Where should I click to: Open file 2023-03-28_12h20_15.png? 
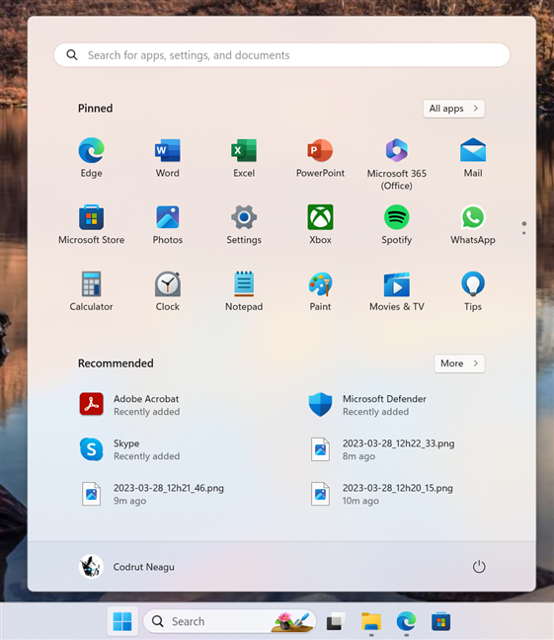coord(381,494)
